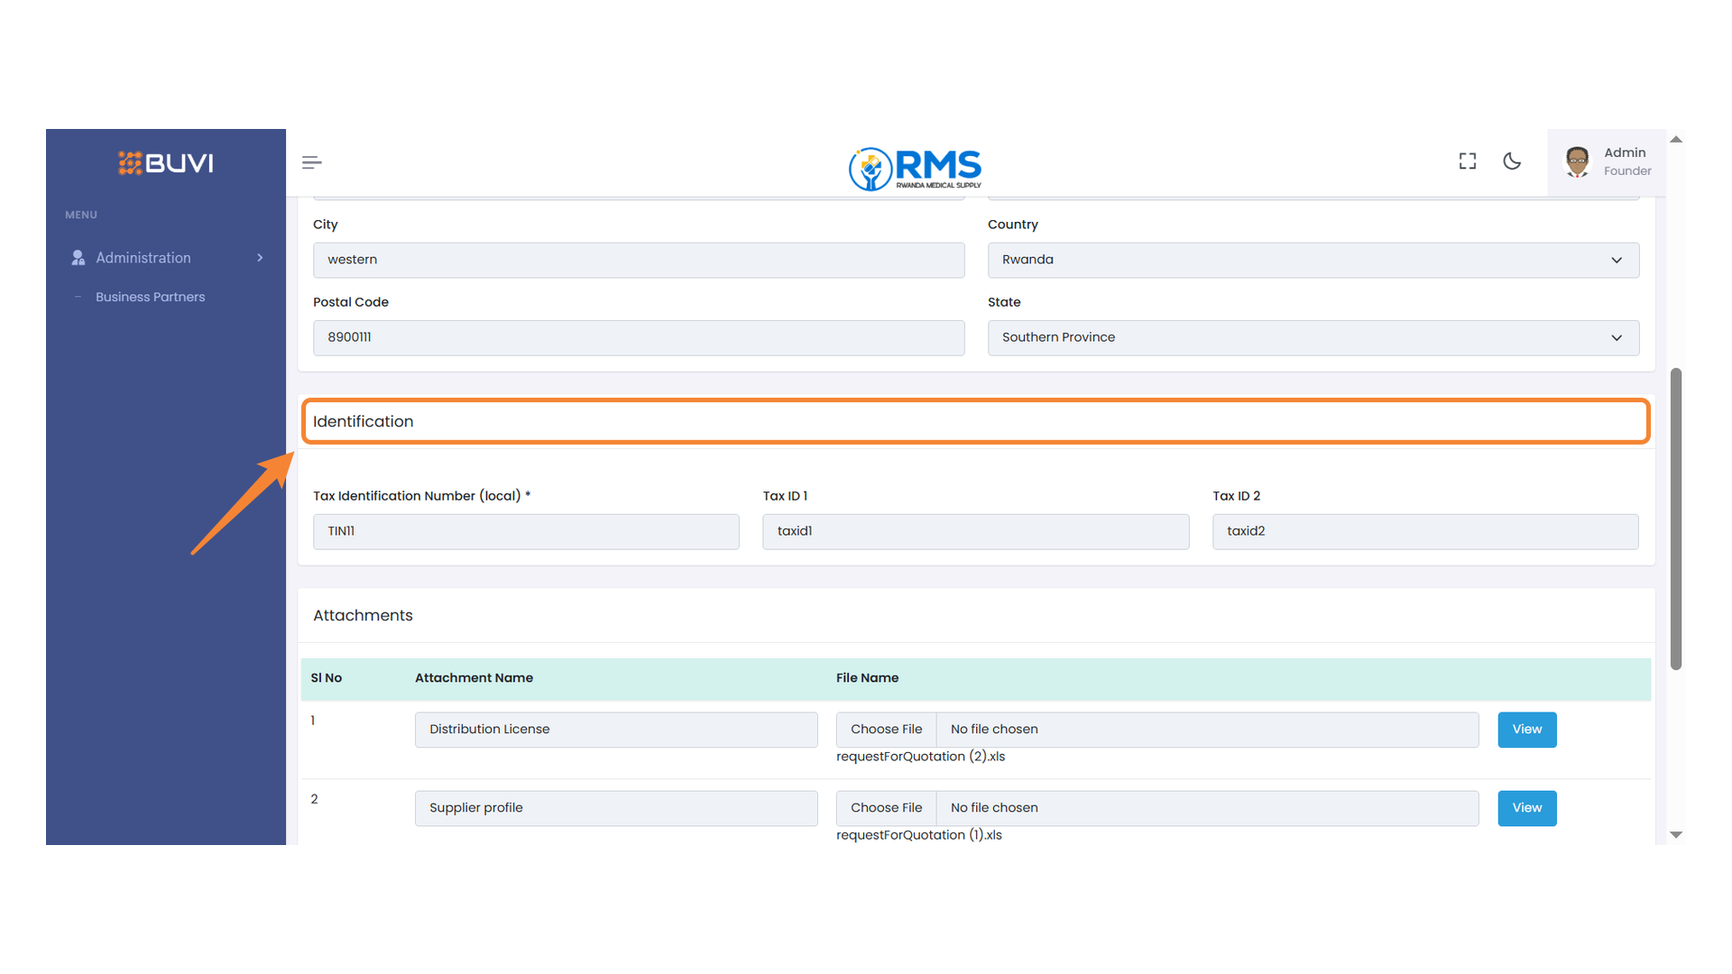Choose file for Distribution License

pyautogui.click(x=886, y=730)
